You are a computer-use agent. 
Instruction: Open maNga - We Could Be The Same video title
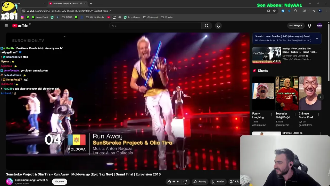(300, 50)
